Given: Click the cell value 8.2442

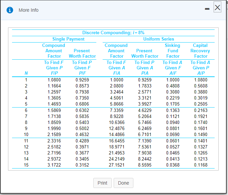Looking at the screenshot, I should tap(145, 159).
